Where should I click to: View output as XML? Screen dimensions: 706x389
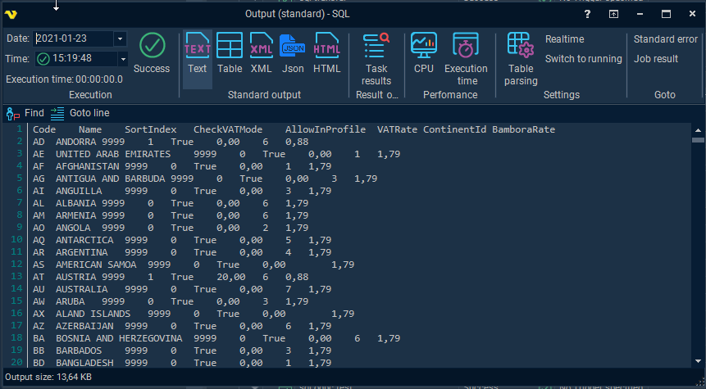tap(261, 53)
